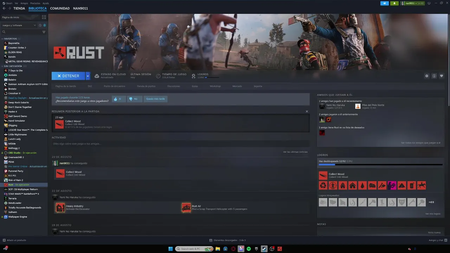Close the post-game summary panel
450x253 pixels.
[307, 111]
